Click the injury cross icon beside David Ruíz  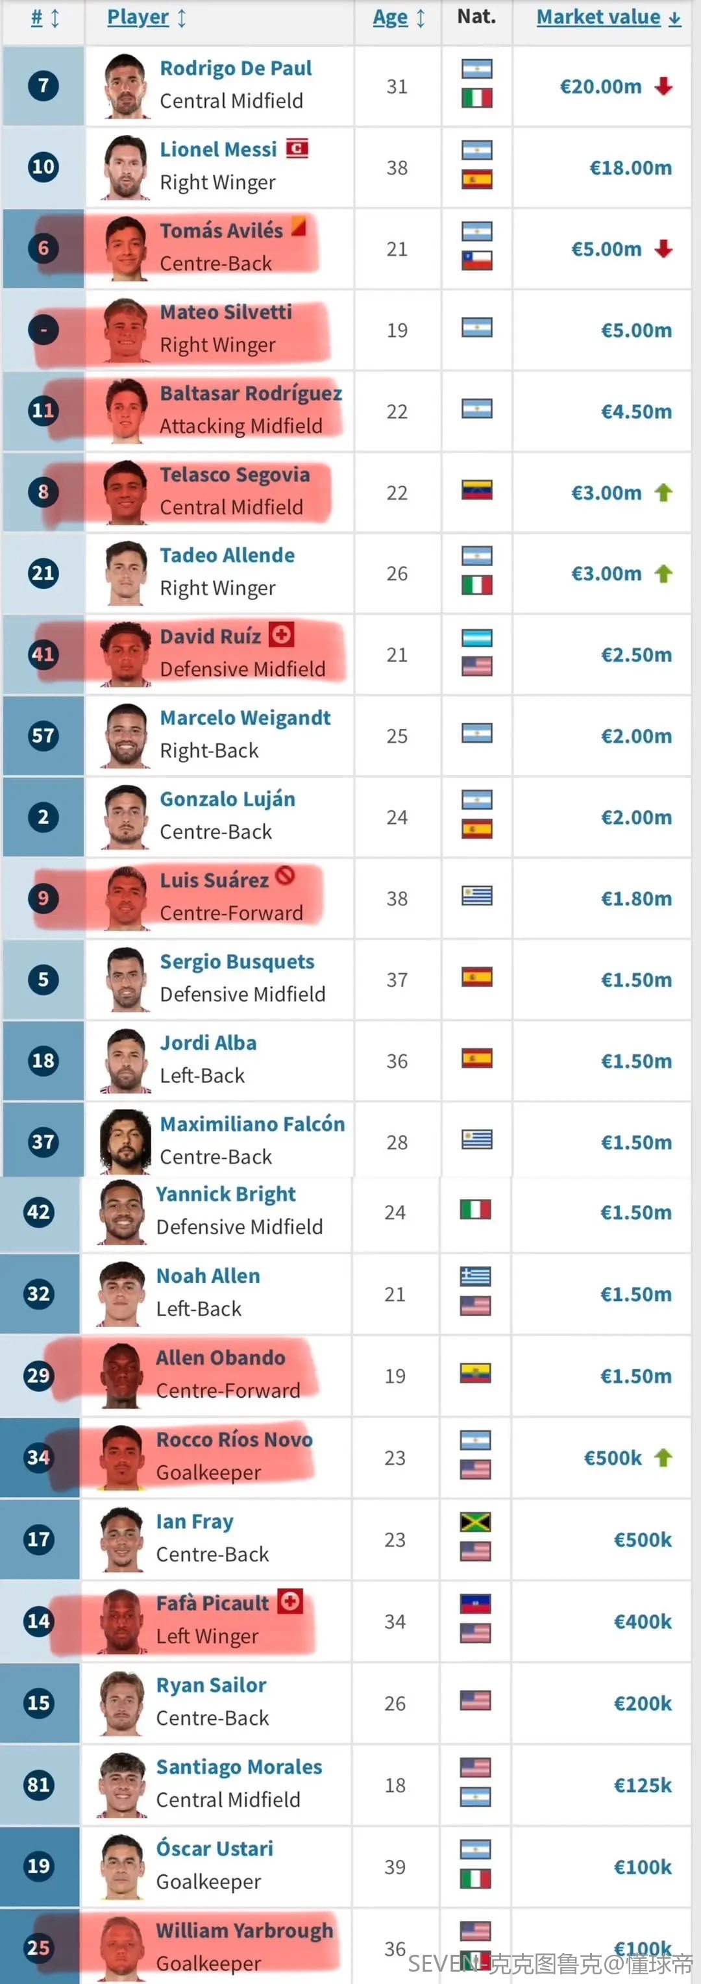coord(282,635)
